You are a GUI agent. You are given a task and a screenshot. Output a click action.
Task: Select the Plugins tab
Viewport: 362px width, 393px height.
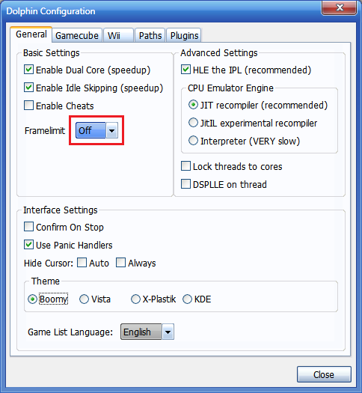[184, 35]
